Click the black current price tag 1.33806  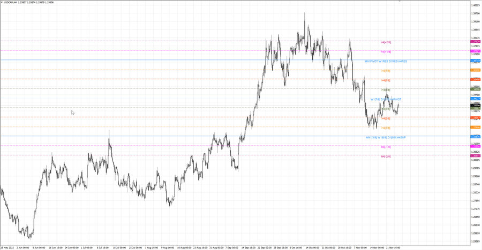click(x=475, y=105)
